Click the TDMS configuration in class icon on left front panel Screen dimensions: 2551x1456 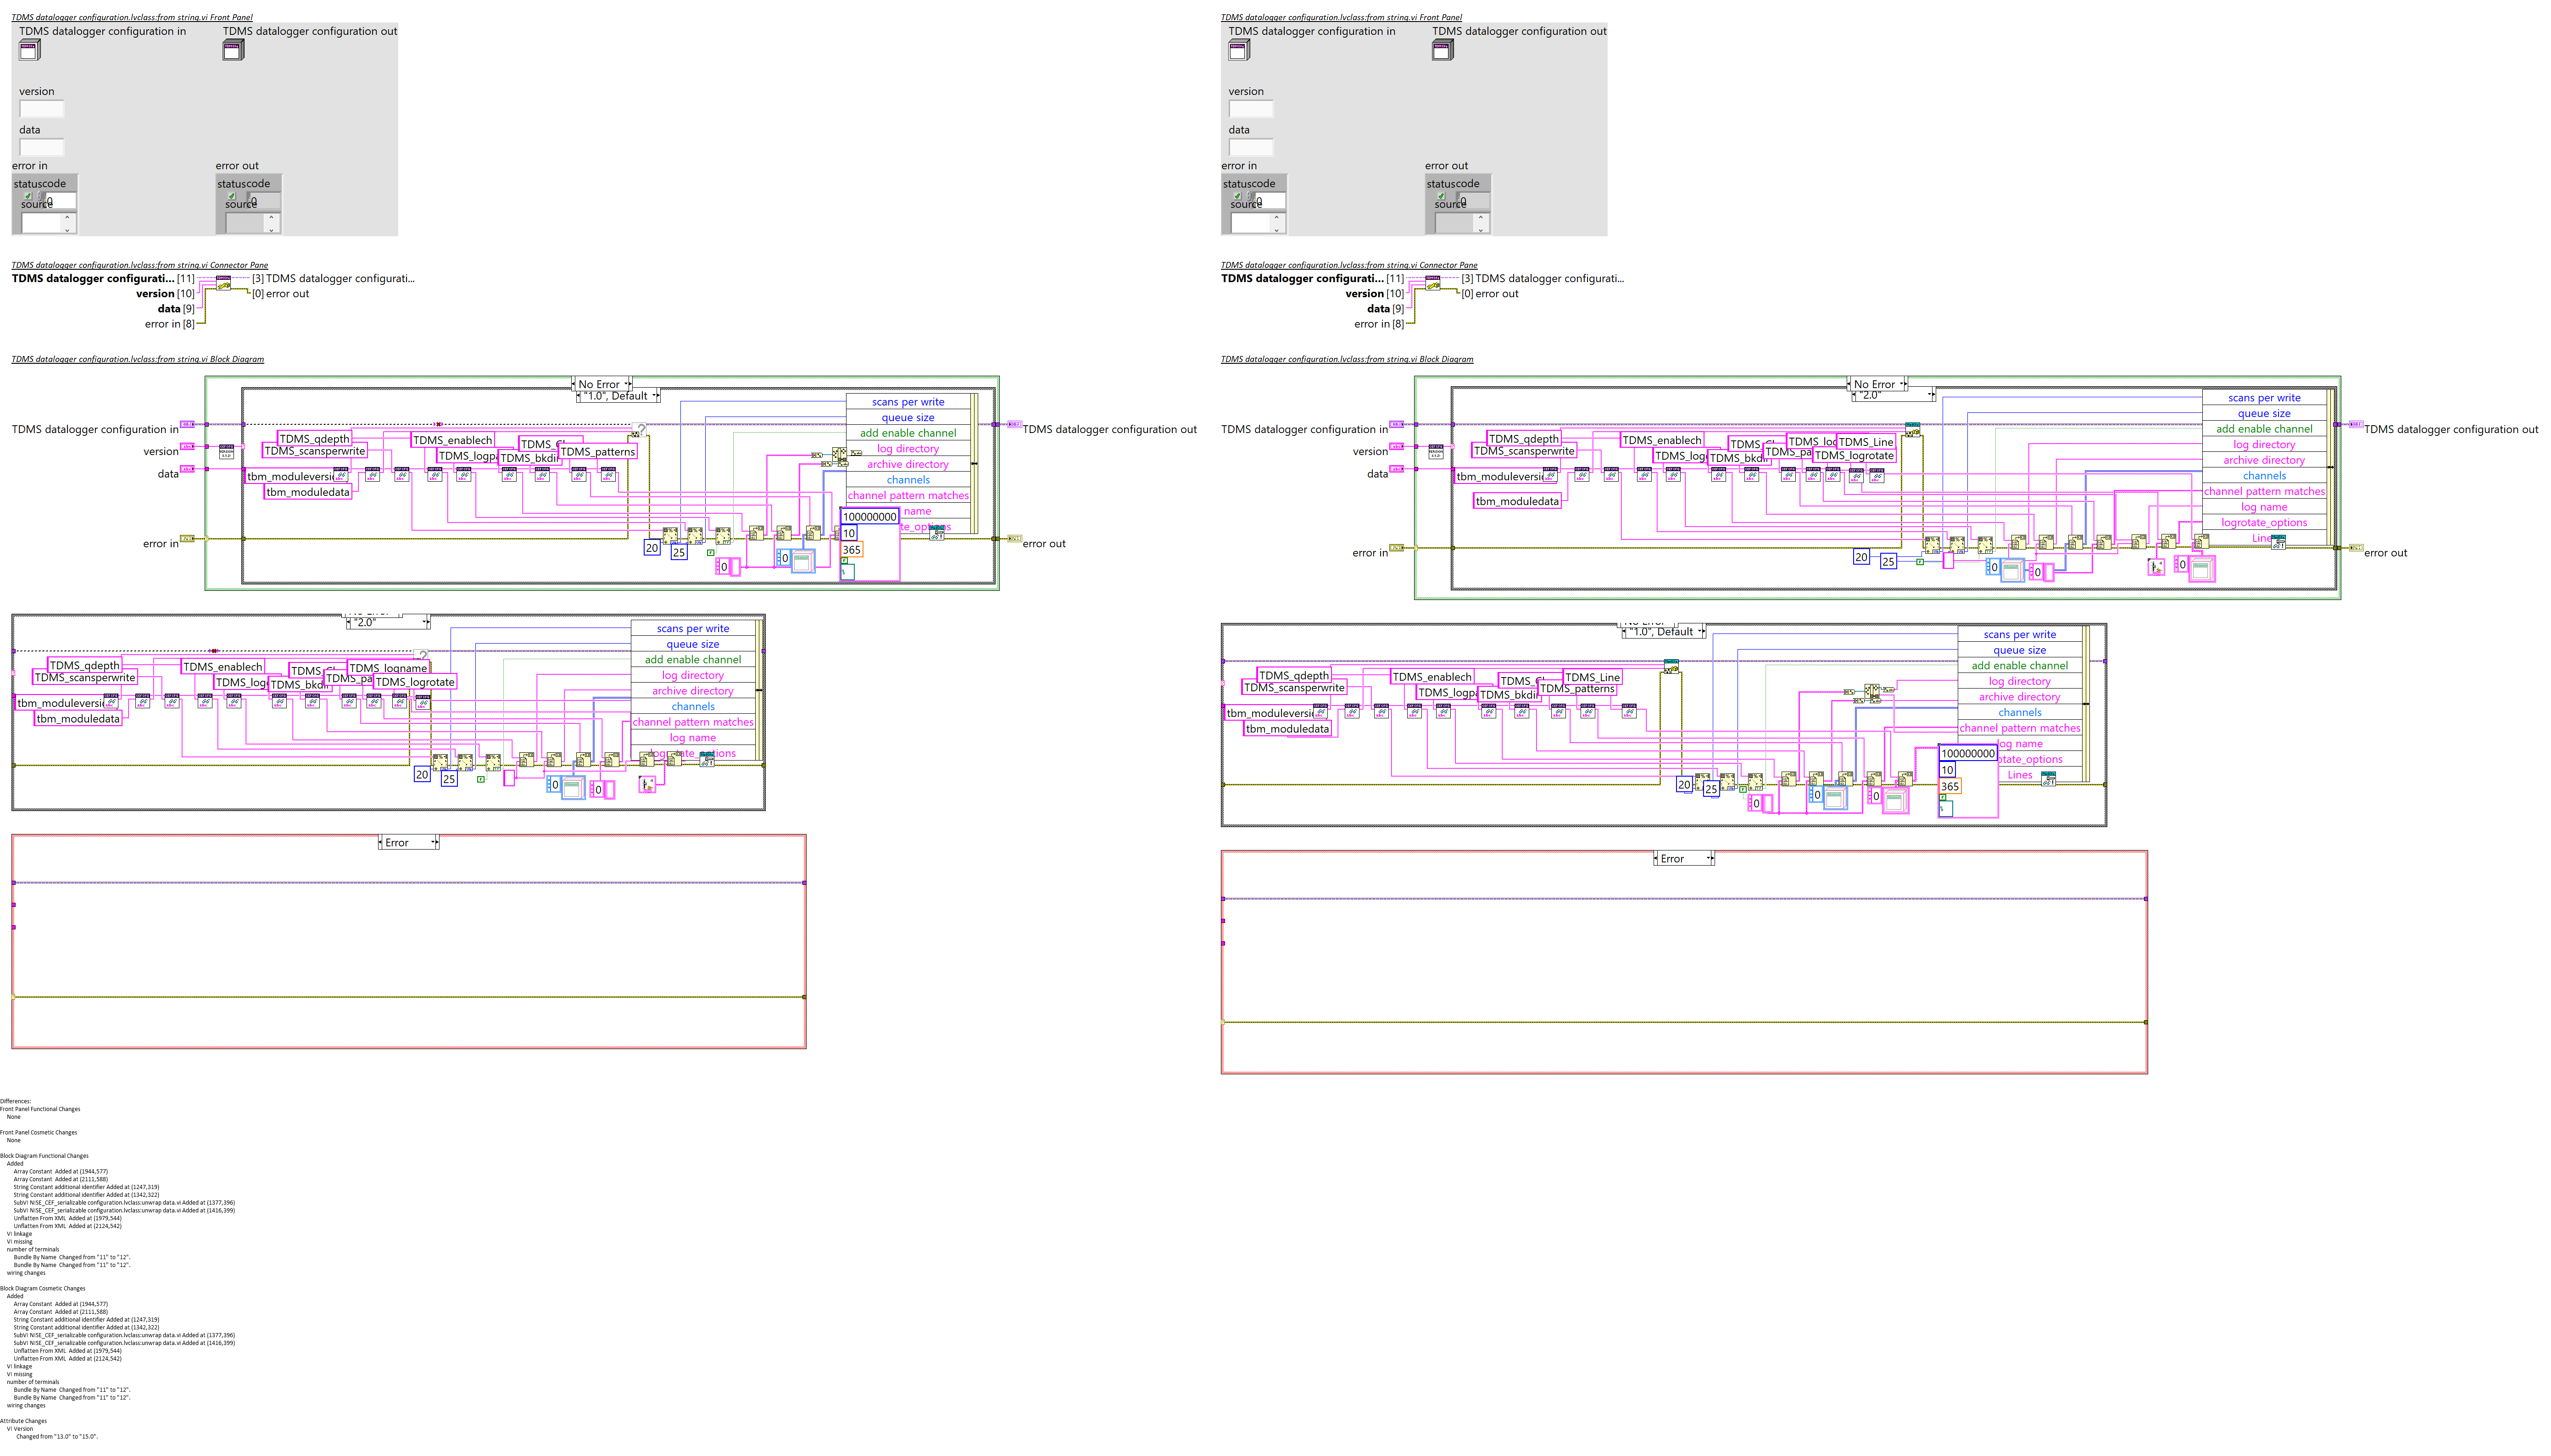(29, 50)
